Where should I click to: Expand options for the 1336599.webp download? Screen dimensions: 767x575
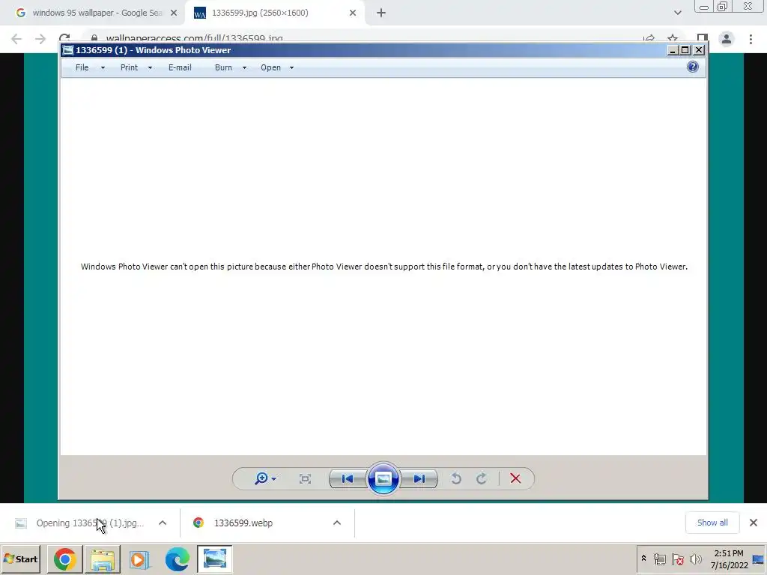337,523
